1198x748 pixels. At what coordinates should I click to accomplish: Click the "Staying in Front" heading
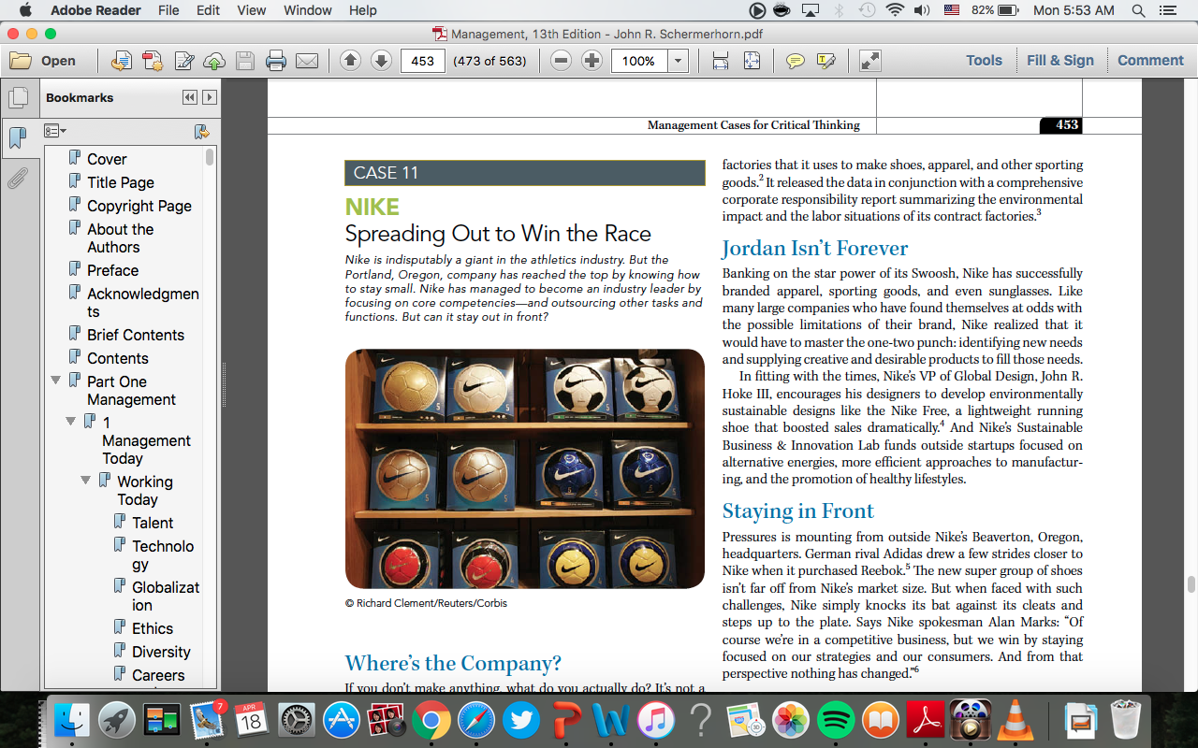798,511
